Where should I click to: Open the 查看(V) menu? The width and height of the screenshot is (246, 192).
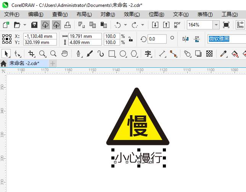(60, 15)
